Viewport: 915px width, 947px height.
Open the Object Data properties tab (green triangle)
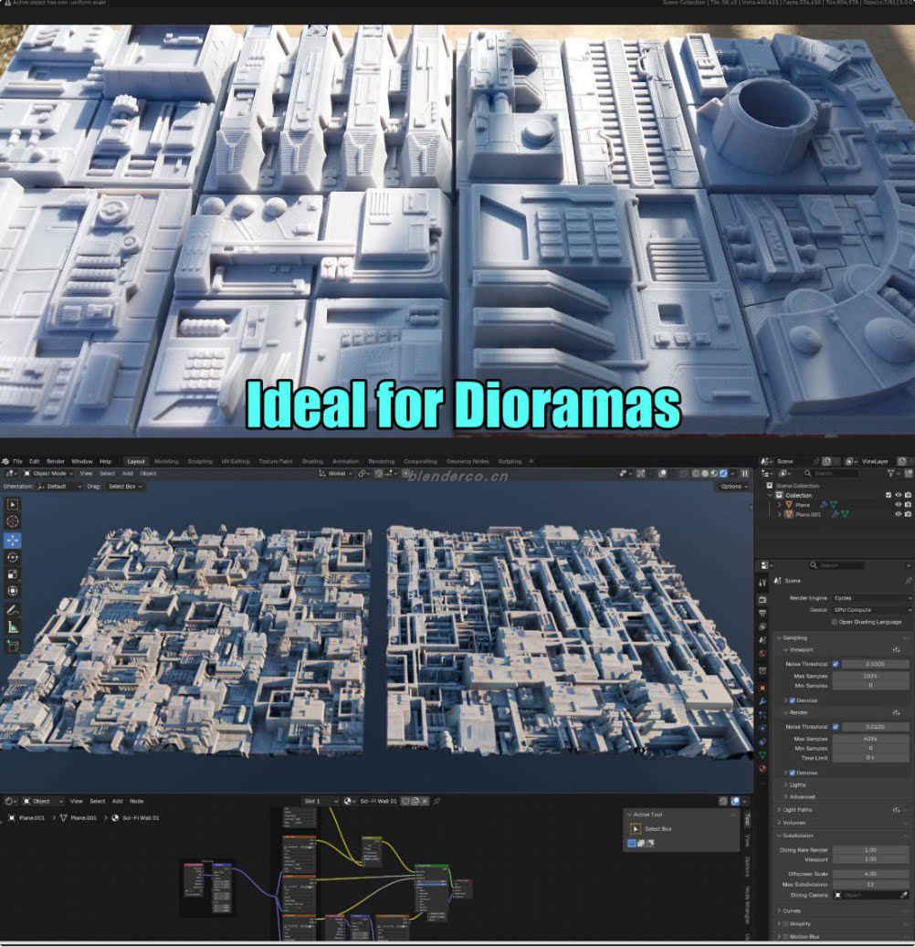coord(762,755)
